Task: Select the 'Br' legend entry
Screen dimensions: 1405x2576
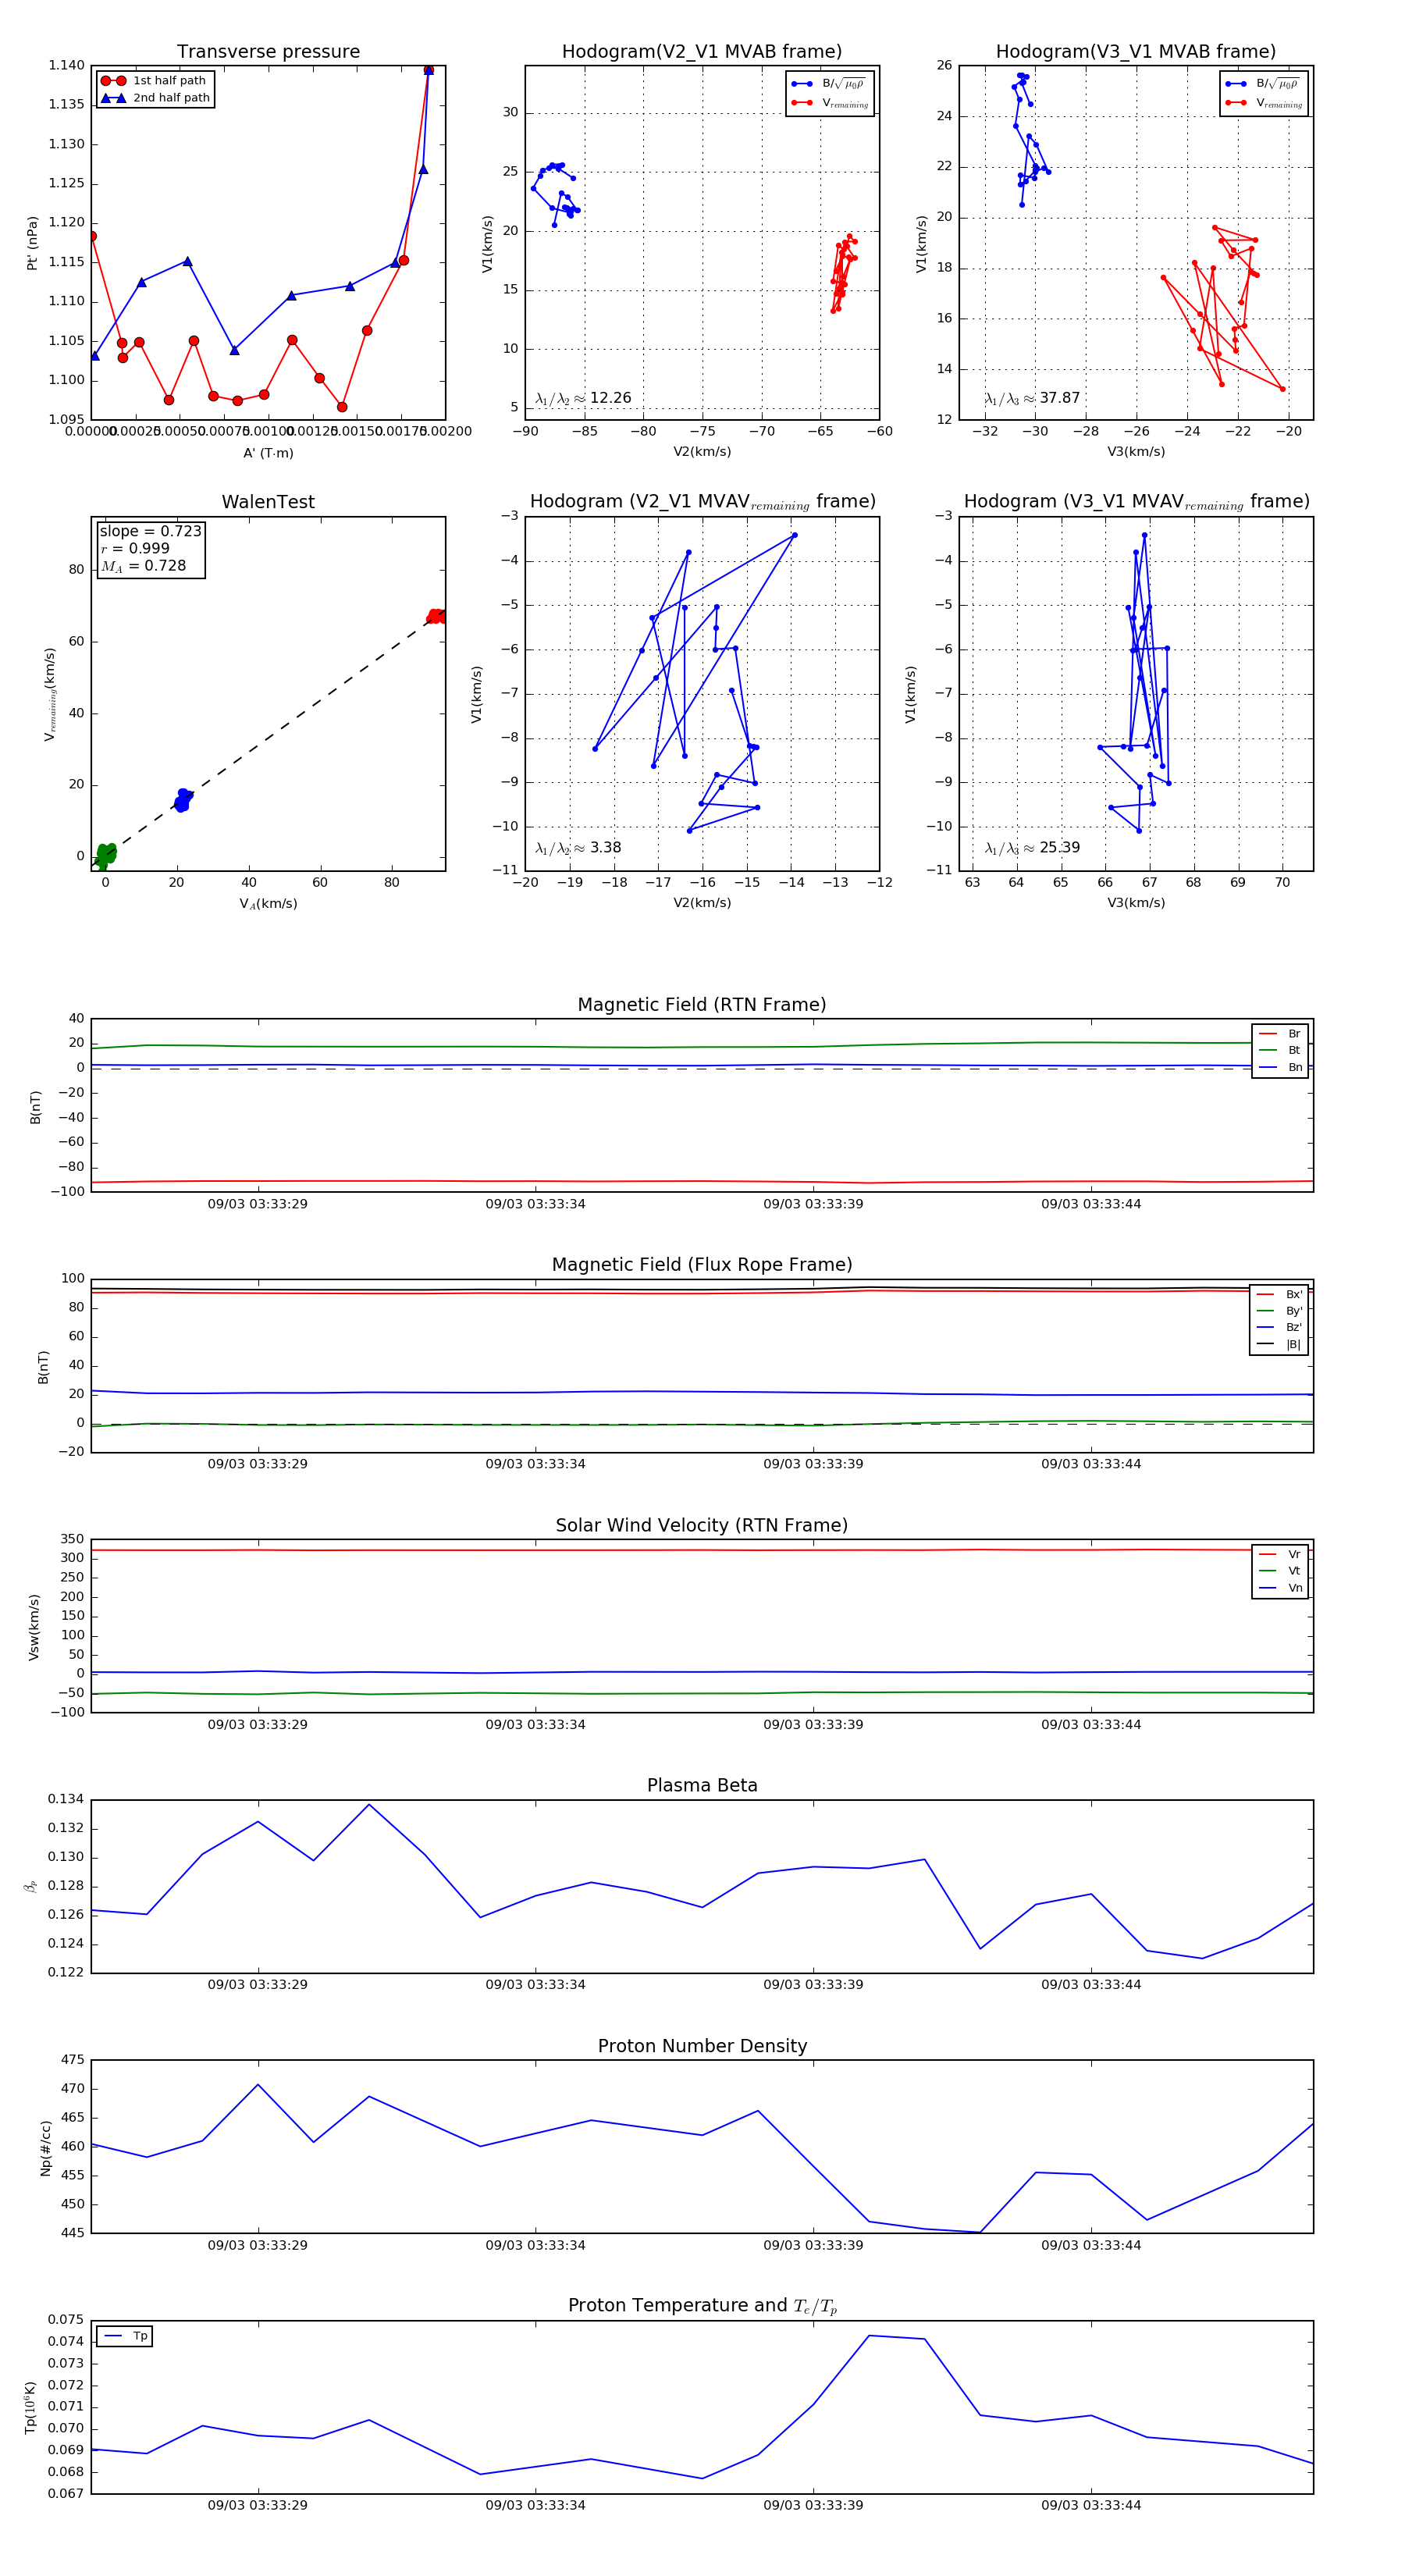Action: click(x=1280, y=1034)
